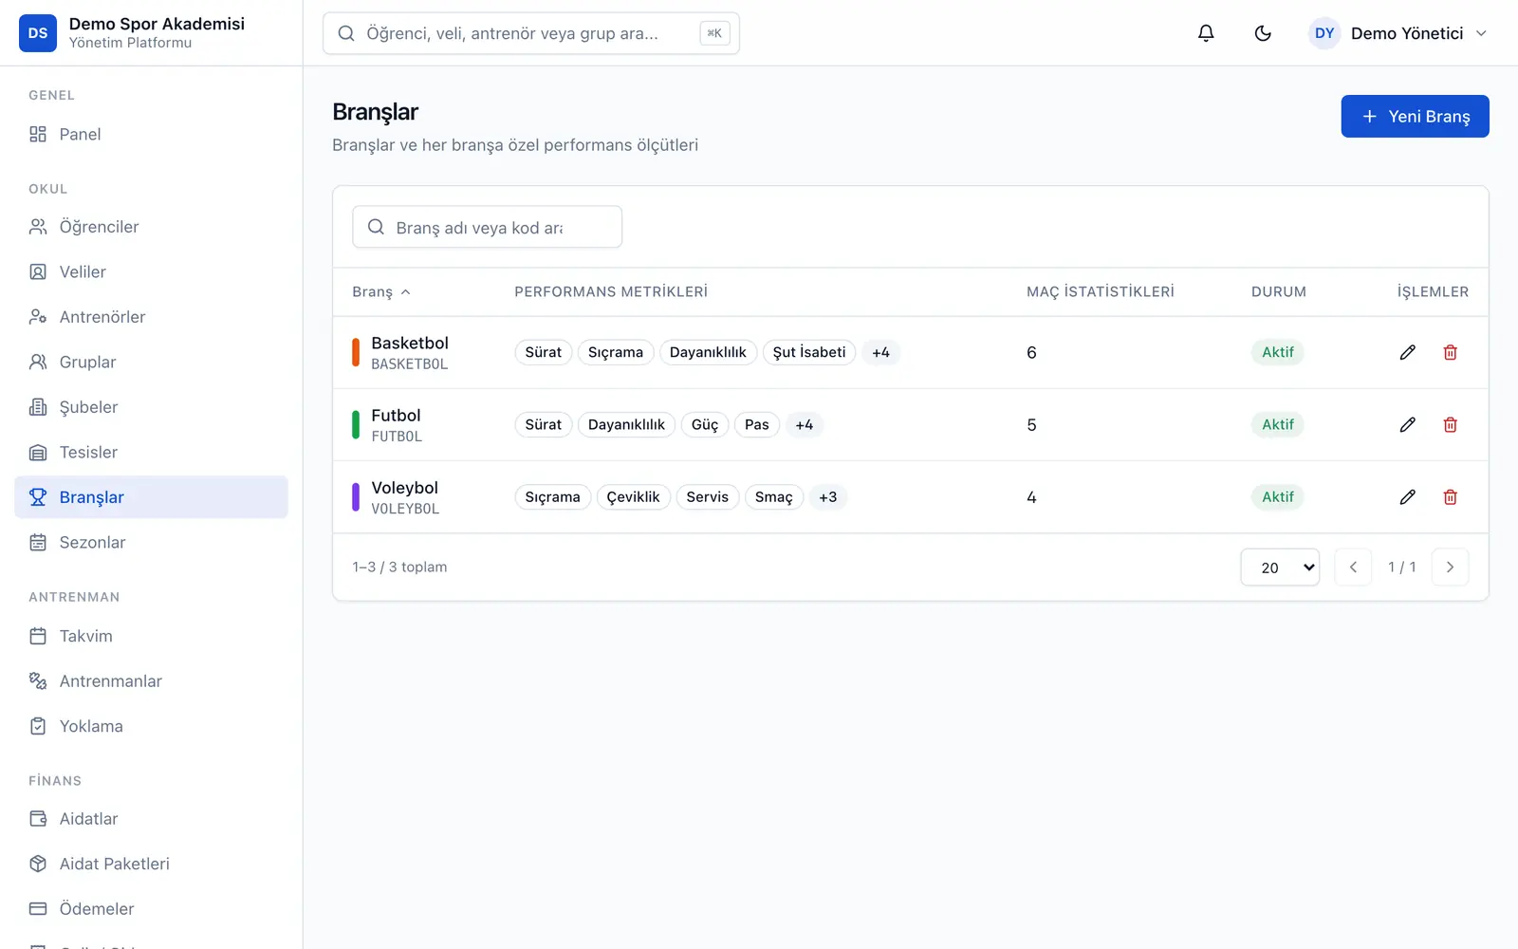Click the PERFORMANS METRİKLERİ column header
The image size is (1518, 949).
(x=611, y=291)
